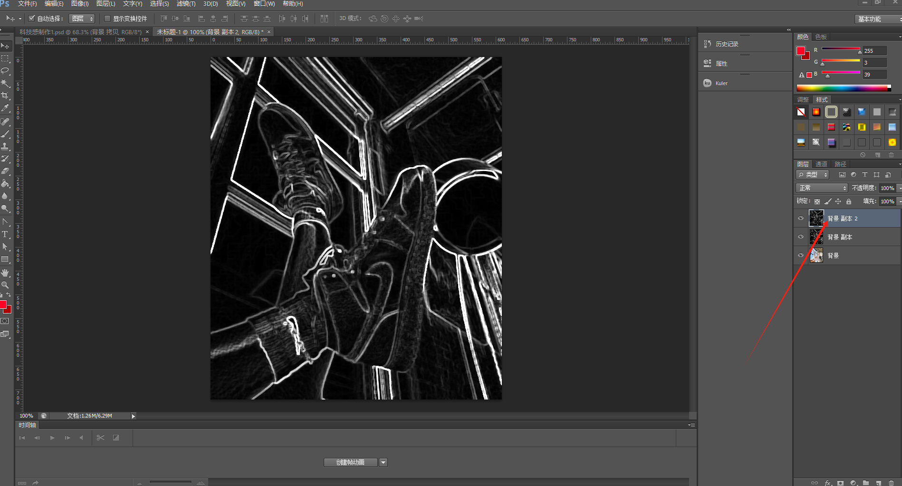Open dropdown arrow beside 创建帧动画

click(383, 462)
